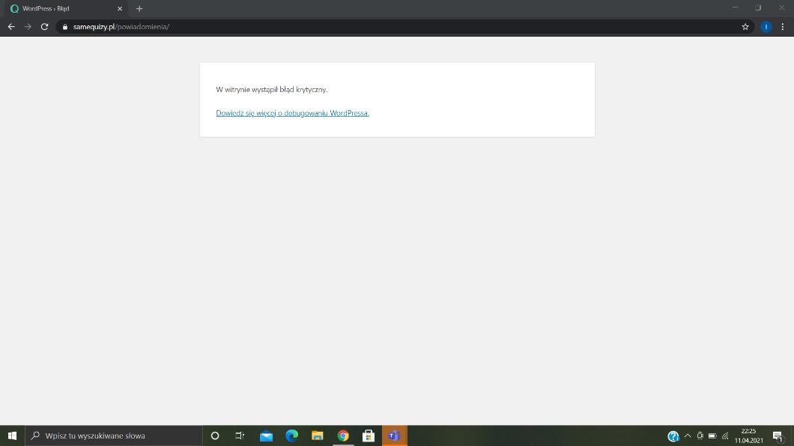This screenshot has height=446, width=794.
Task: Open Cortana circle icon in the taskbar
Action: 215,436
